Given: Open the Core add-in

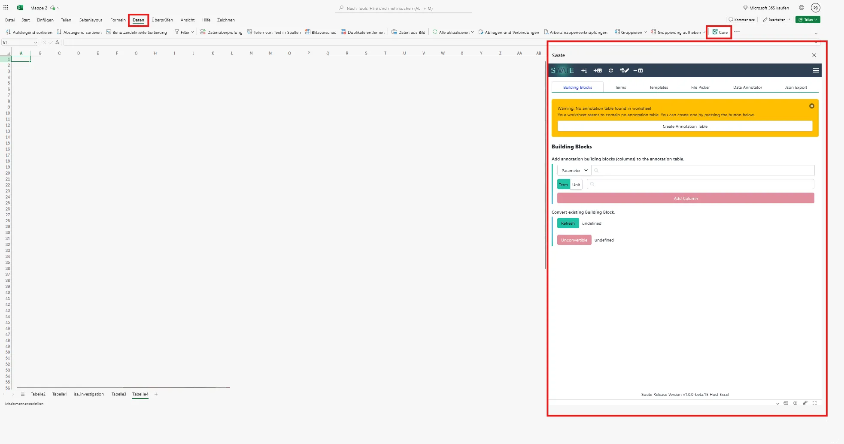Looking at the screenshot, I should pos(719,32).
